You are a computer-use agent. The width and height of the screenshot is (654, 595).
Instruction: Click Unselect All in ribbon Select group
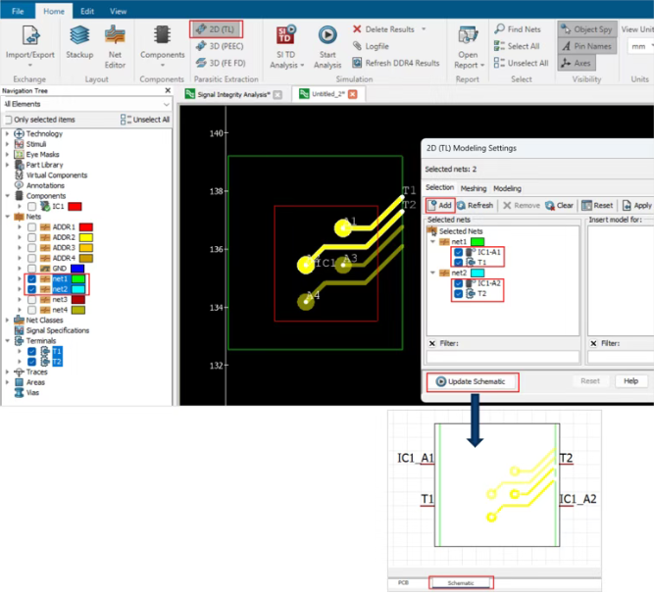tap(521, 63)
